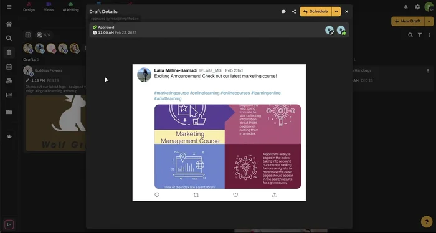Click the Marketing Management Course image
The width and height of the screenshot is (436, 233).
click(227, 146)
